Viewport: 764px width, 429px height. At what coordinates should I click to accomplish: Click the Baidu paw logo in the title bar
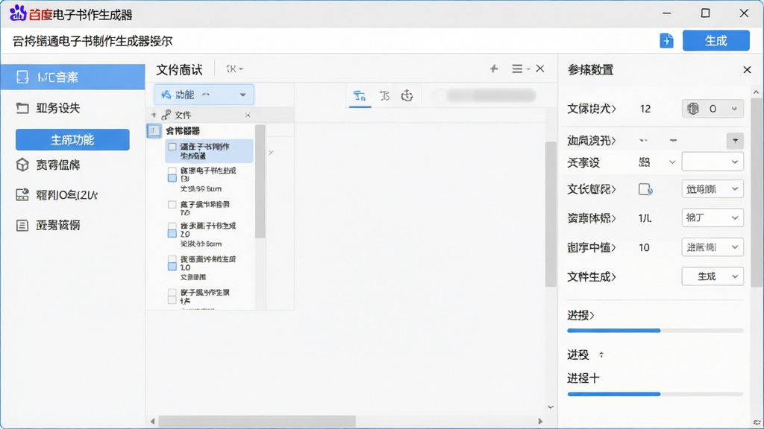tap(18, 13)
